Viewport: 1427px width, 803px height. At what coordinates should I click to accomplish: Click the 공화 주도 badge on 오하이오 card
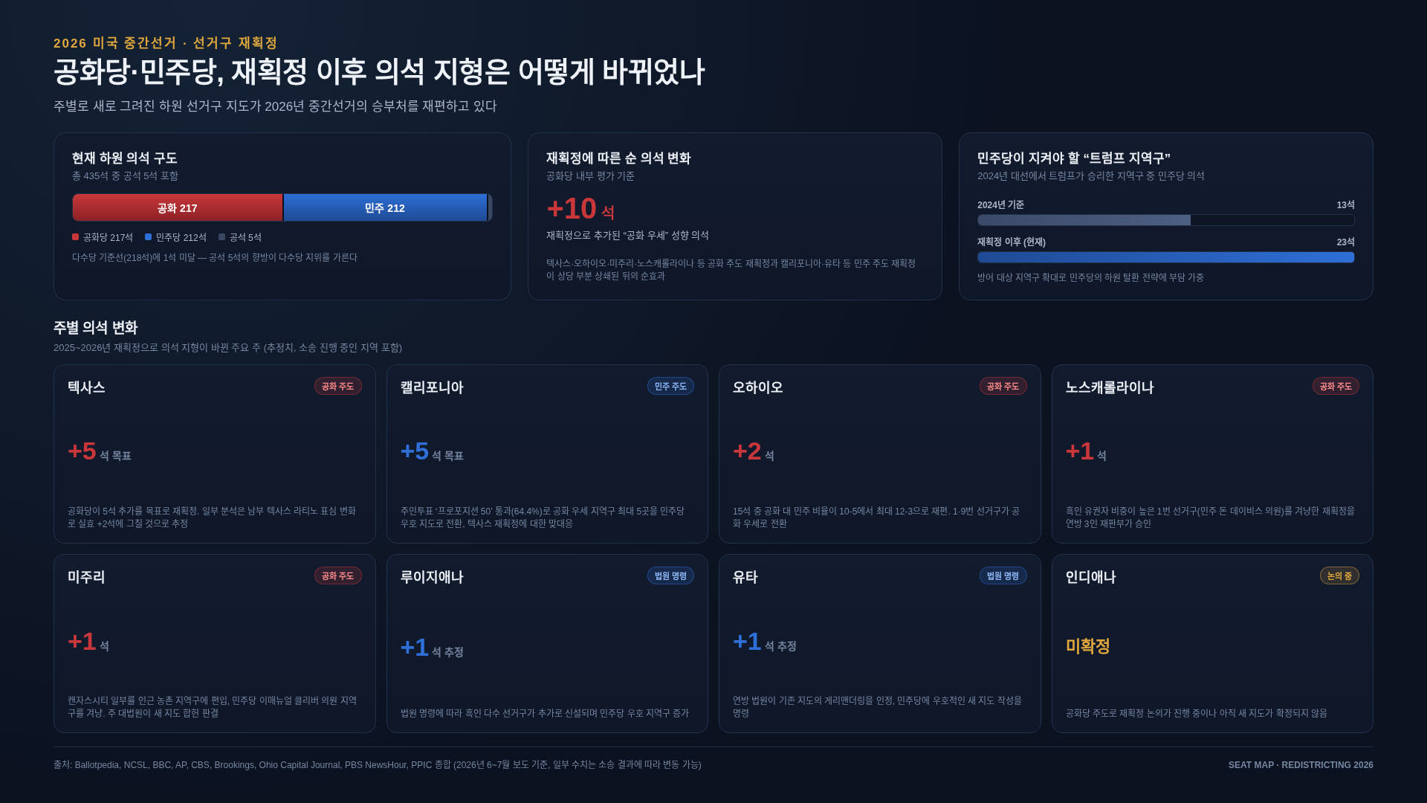pos(1003,386)
